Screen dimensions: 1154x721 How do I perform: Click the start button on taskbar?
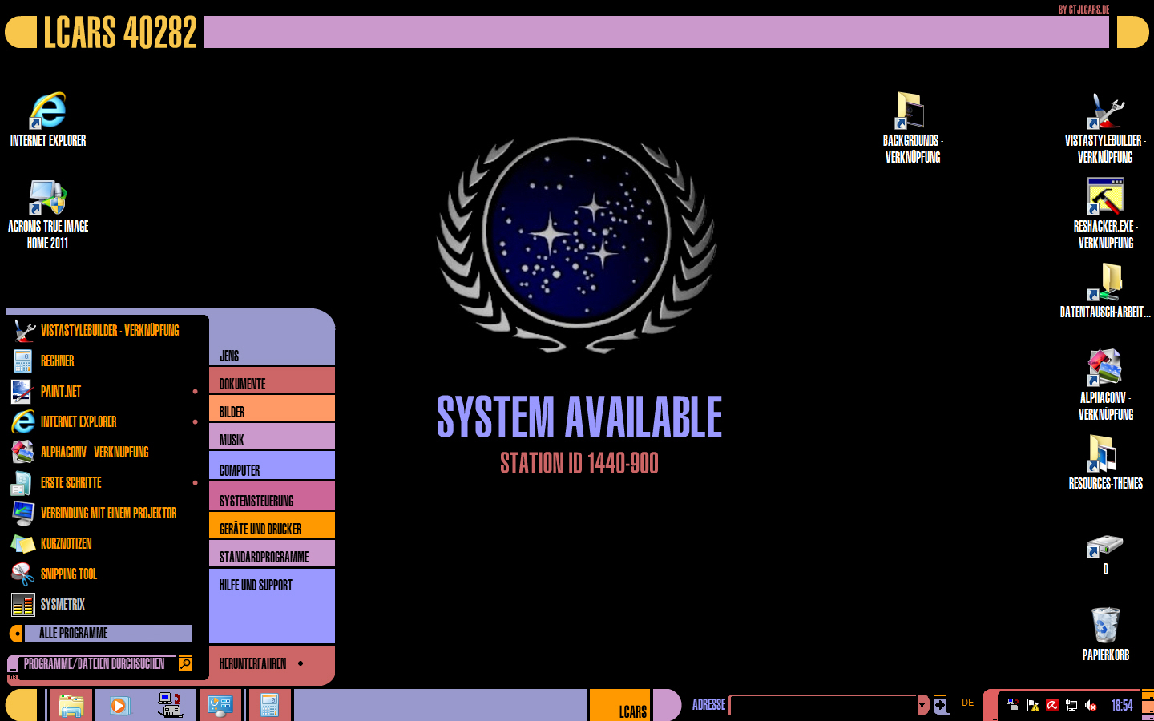click(22, 706)
